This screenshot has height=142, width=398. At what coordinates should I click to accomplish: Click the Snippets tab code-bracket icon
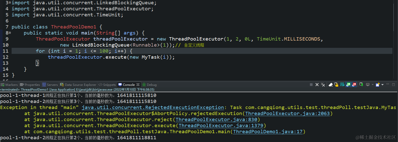coord(100,85)
